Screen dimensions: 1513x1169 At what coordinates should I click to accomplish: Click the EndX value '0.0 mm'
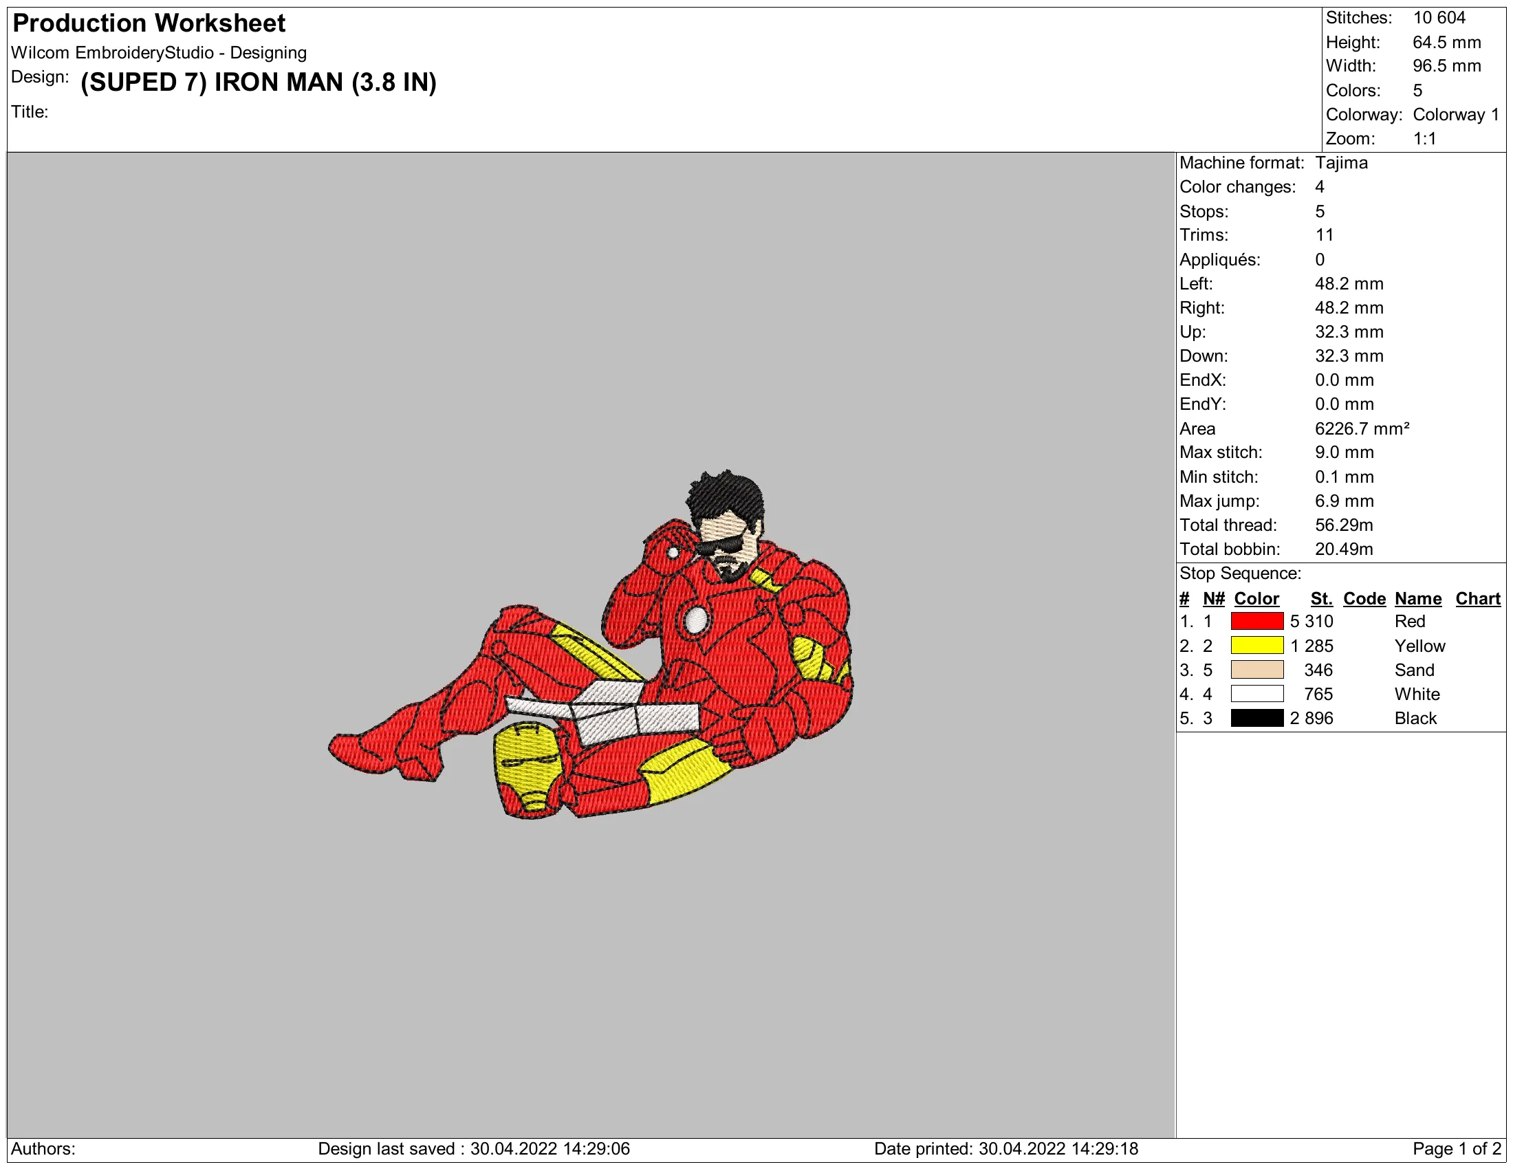[x=1344, y=380]
